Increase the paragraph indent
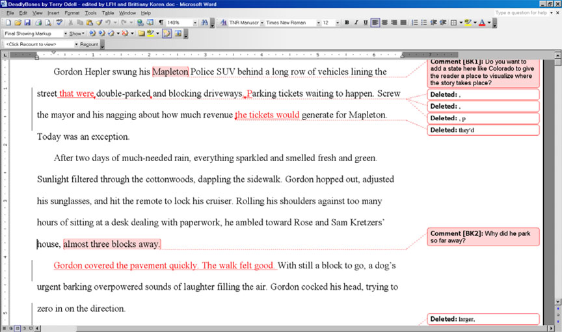Viewport: 562px width, 332px height. point(443,23)
